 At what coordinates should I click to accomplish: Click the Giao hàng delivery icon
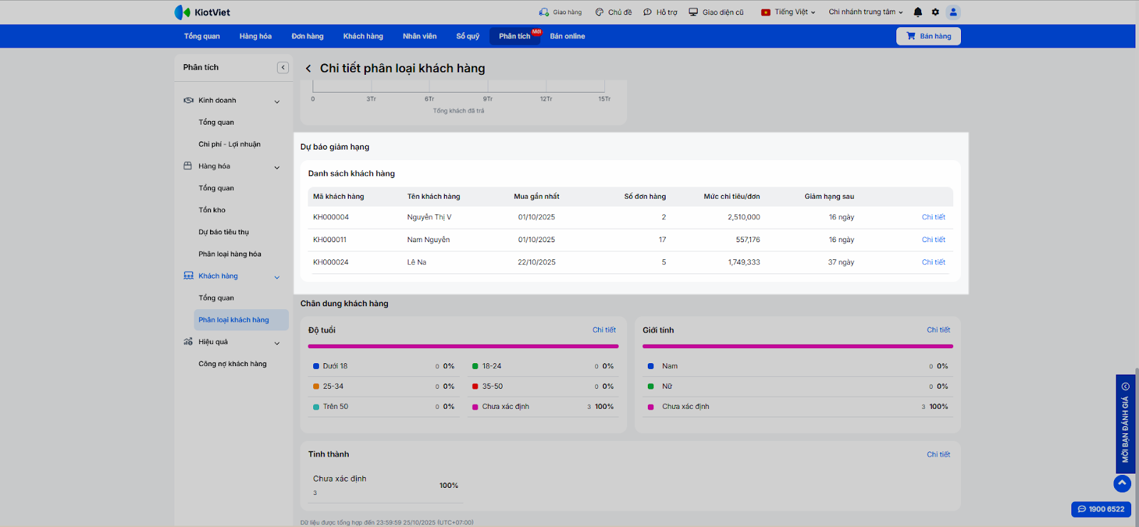545,12
